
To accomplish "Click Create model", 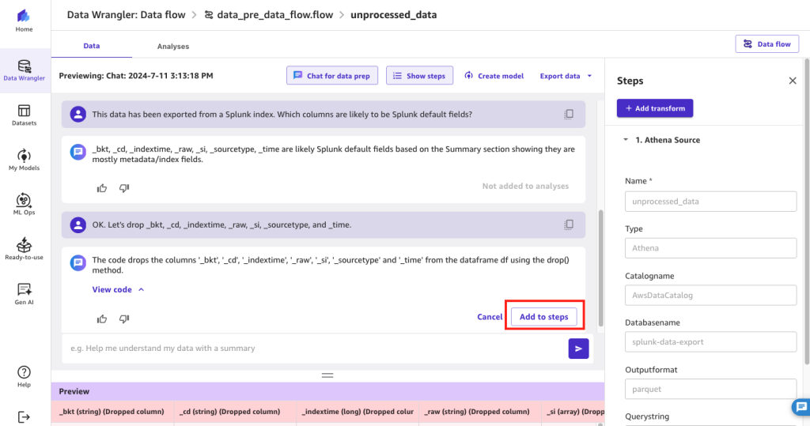I will tap(494, 75).
